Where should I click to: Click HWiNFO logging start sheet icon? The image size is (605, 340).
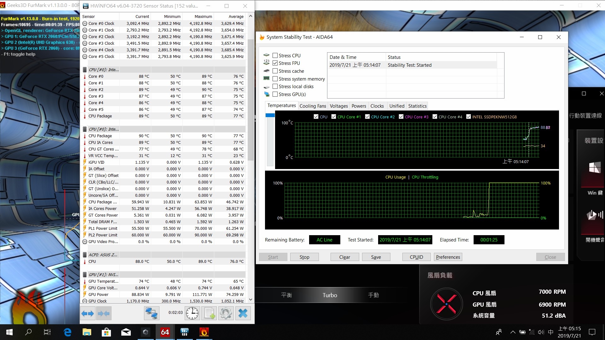point(209,313)
